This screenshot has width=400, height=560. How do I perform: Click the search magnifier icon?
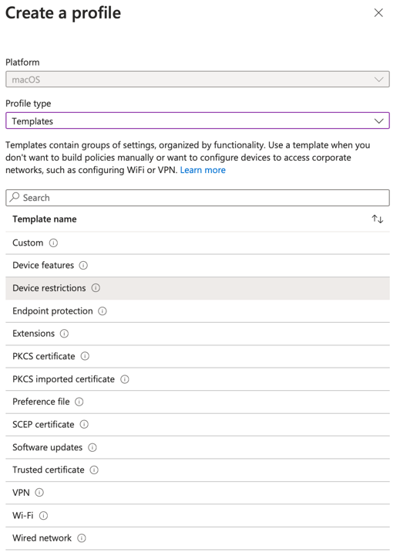click(15, 197)
